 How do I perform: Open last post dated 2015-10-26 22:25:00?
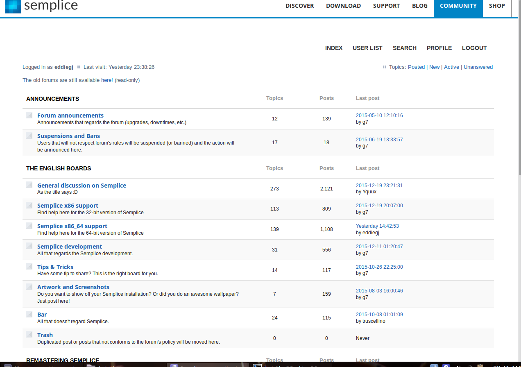(379, 267)
